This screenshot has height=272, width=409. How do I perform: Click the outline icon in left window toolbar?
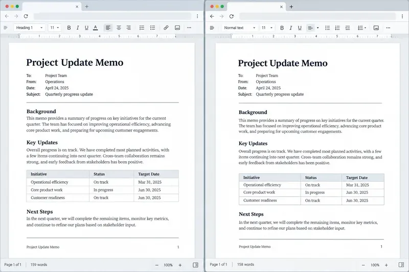6,28
